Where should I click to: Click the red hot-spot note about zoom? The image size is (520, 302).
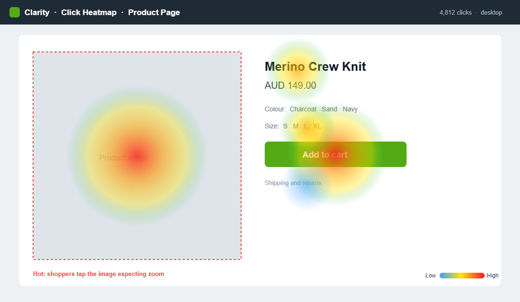point(98,274)
